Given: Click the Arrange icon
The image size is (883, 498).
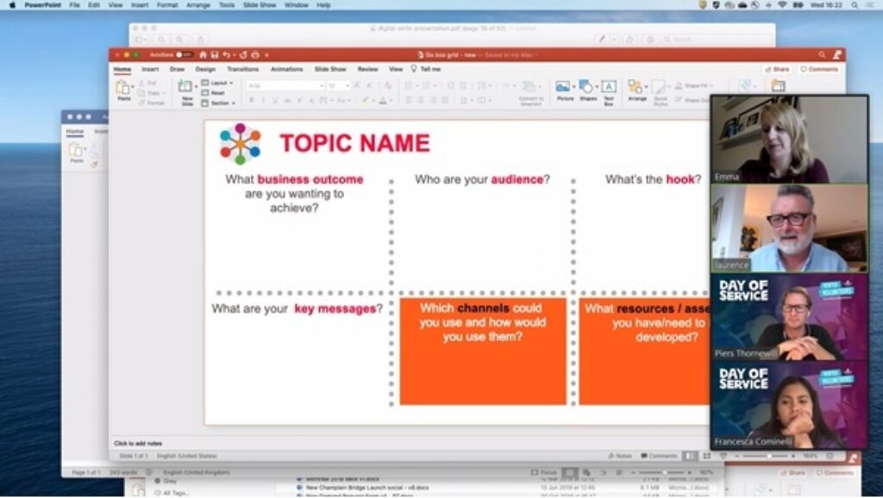Looking at the screenshot, I should pos(636,87).
